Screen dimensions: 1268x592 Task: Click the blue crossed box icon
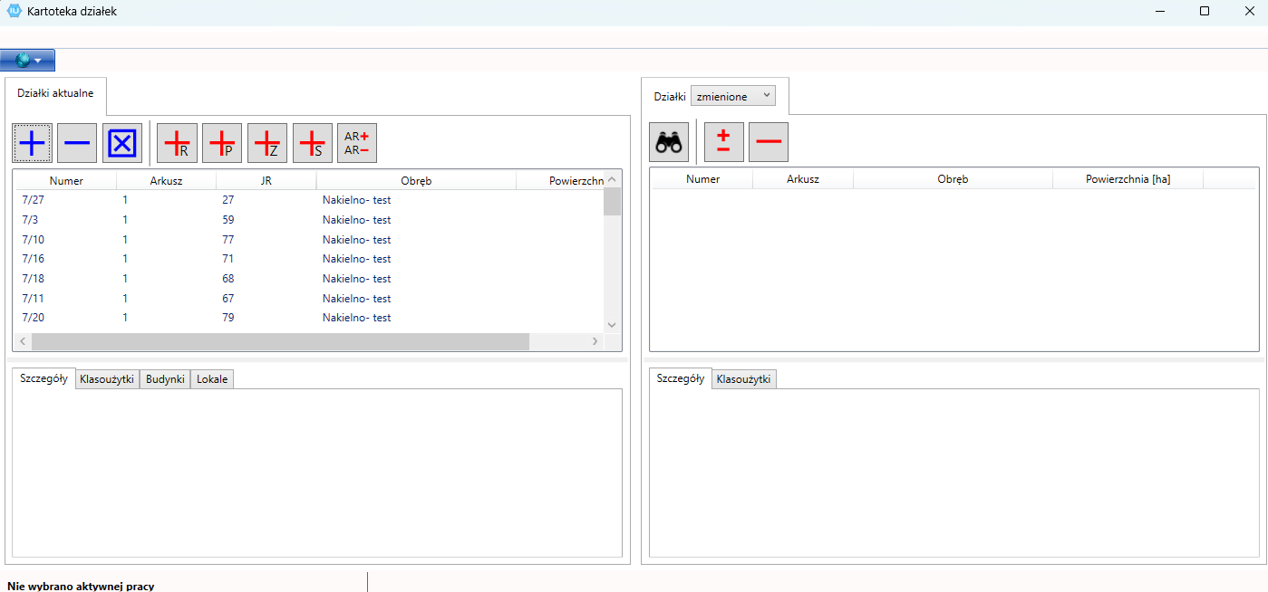[122, 143]
